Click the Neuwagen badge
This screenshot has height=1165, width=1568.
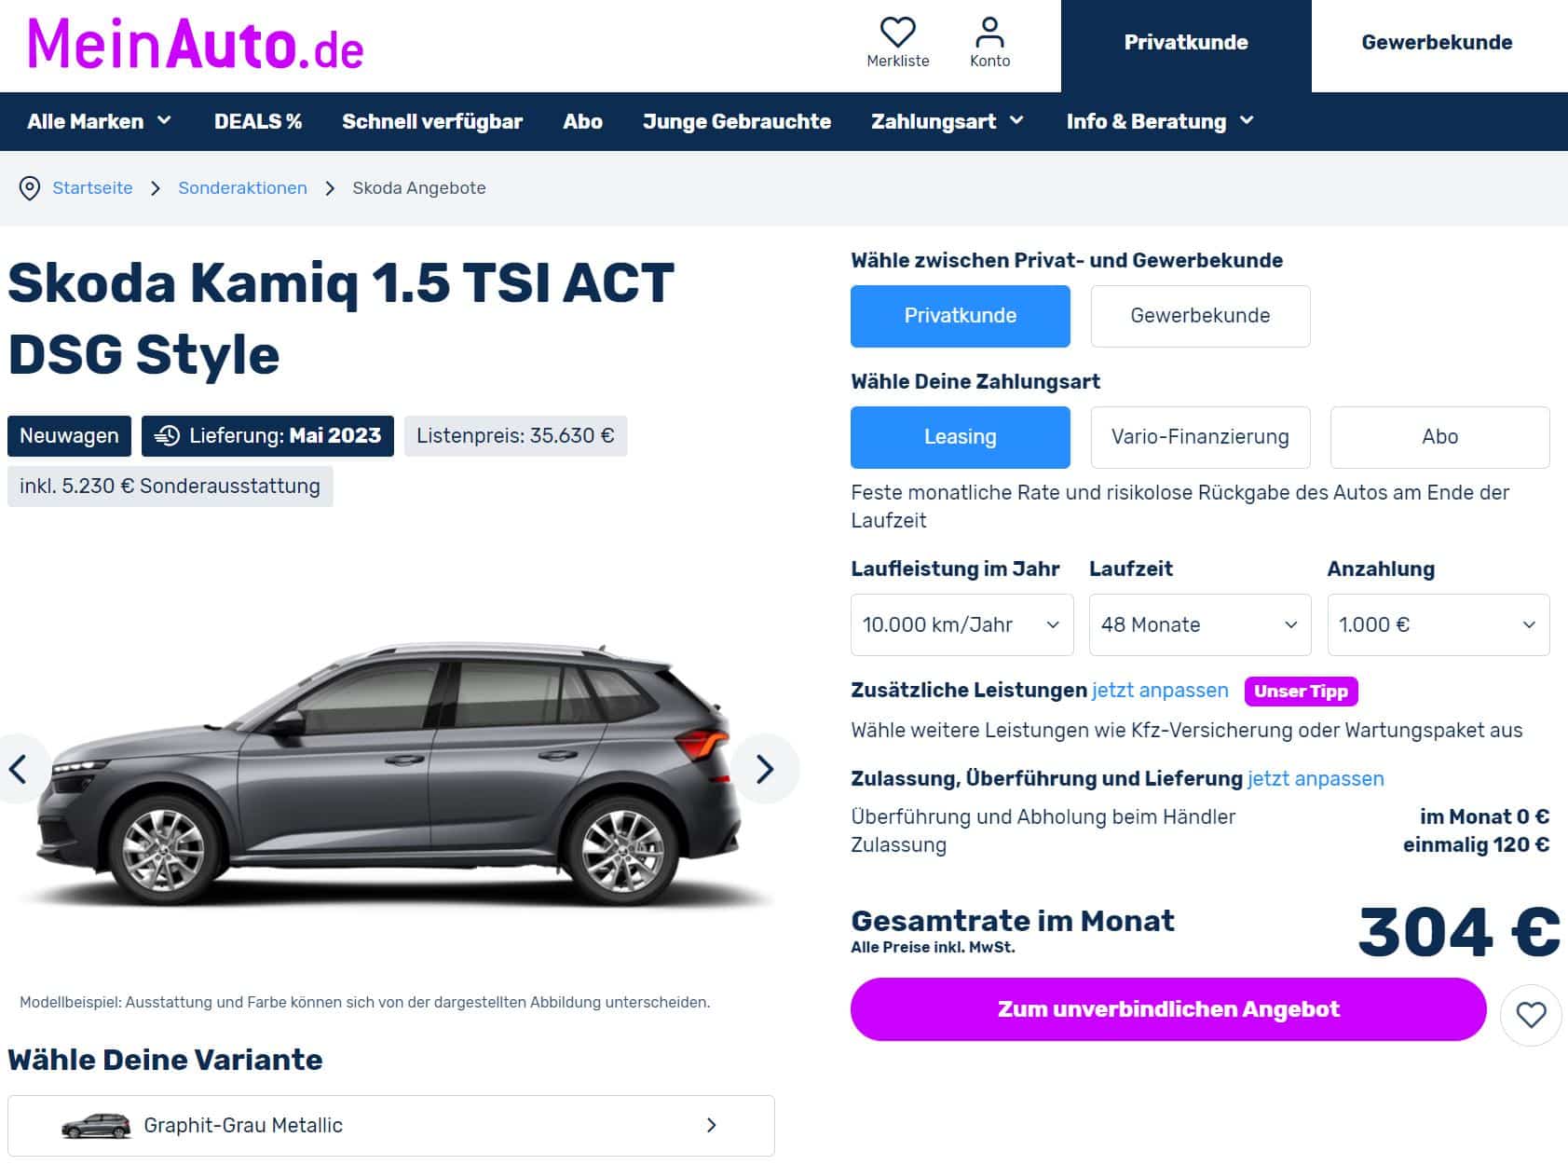click(x=69, y=436)
